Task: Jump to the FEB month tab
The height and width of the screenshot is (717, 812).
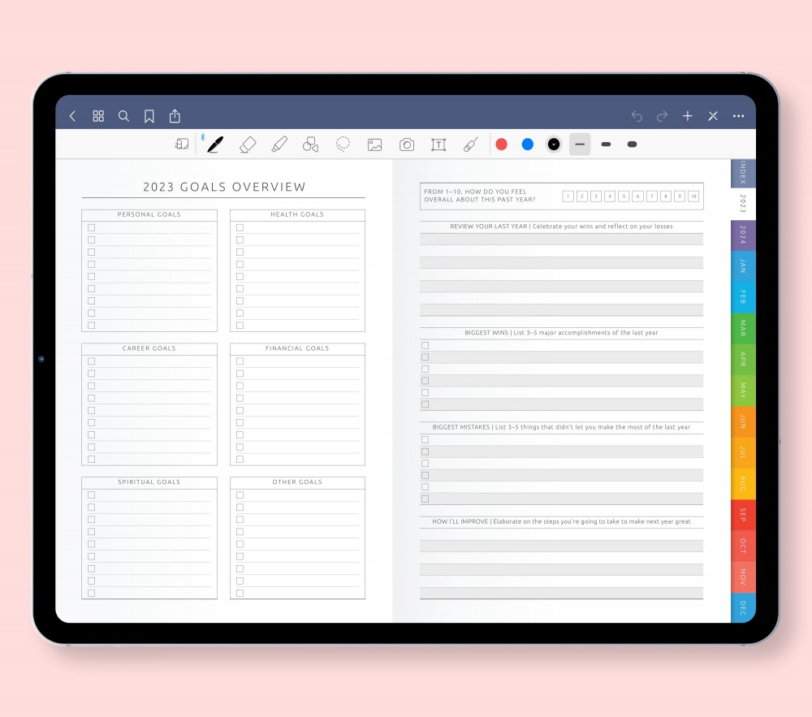Action: point(743,297)
